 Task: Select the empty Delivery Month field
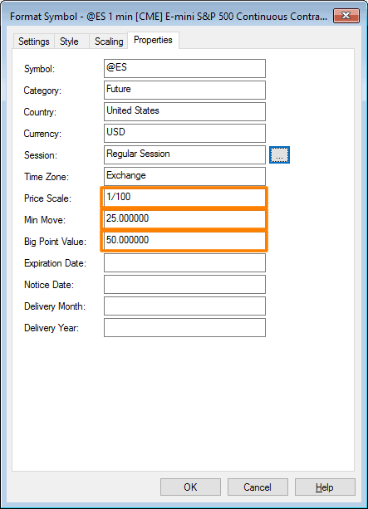click(x=184, y=306)
